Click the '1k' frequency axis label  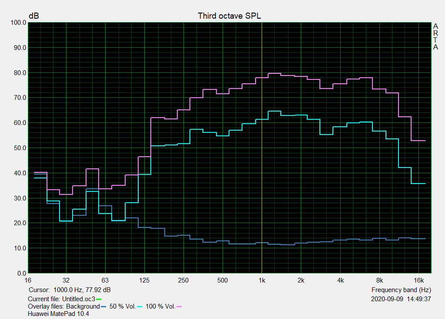tap(262, 280)
